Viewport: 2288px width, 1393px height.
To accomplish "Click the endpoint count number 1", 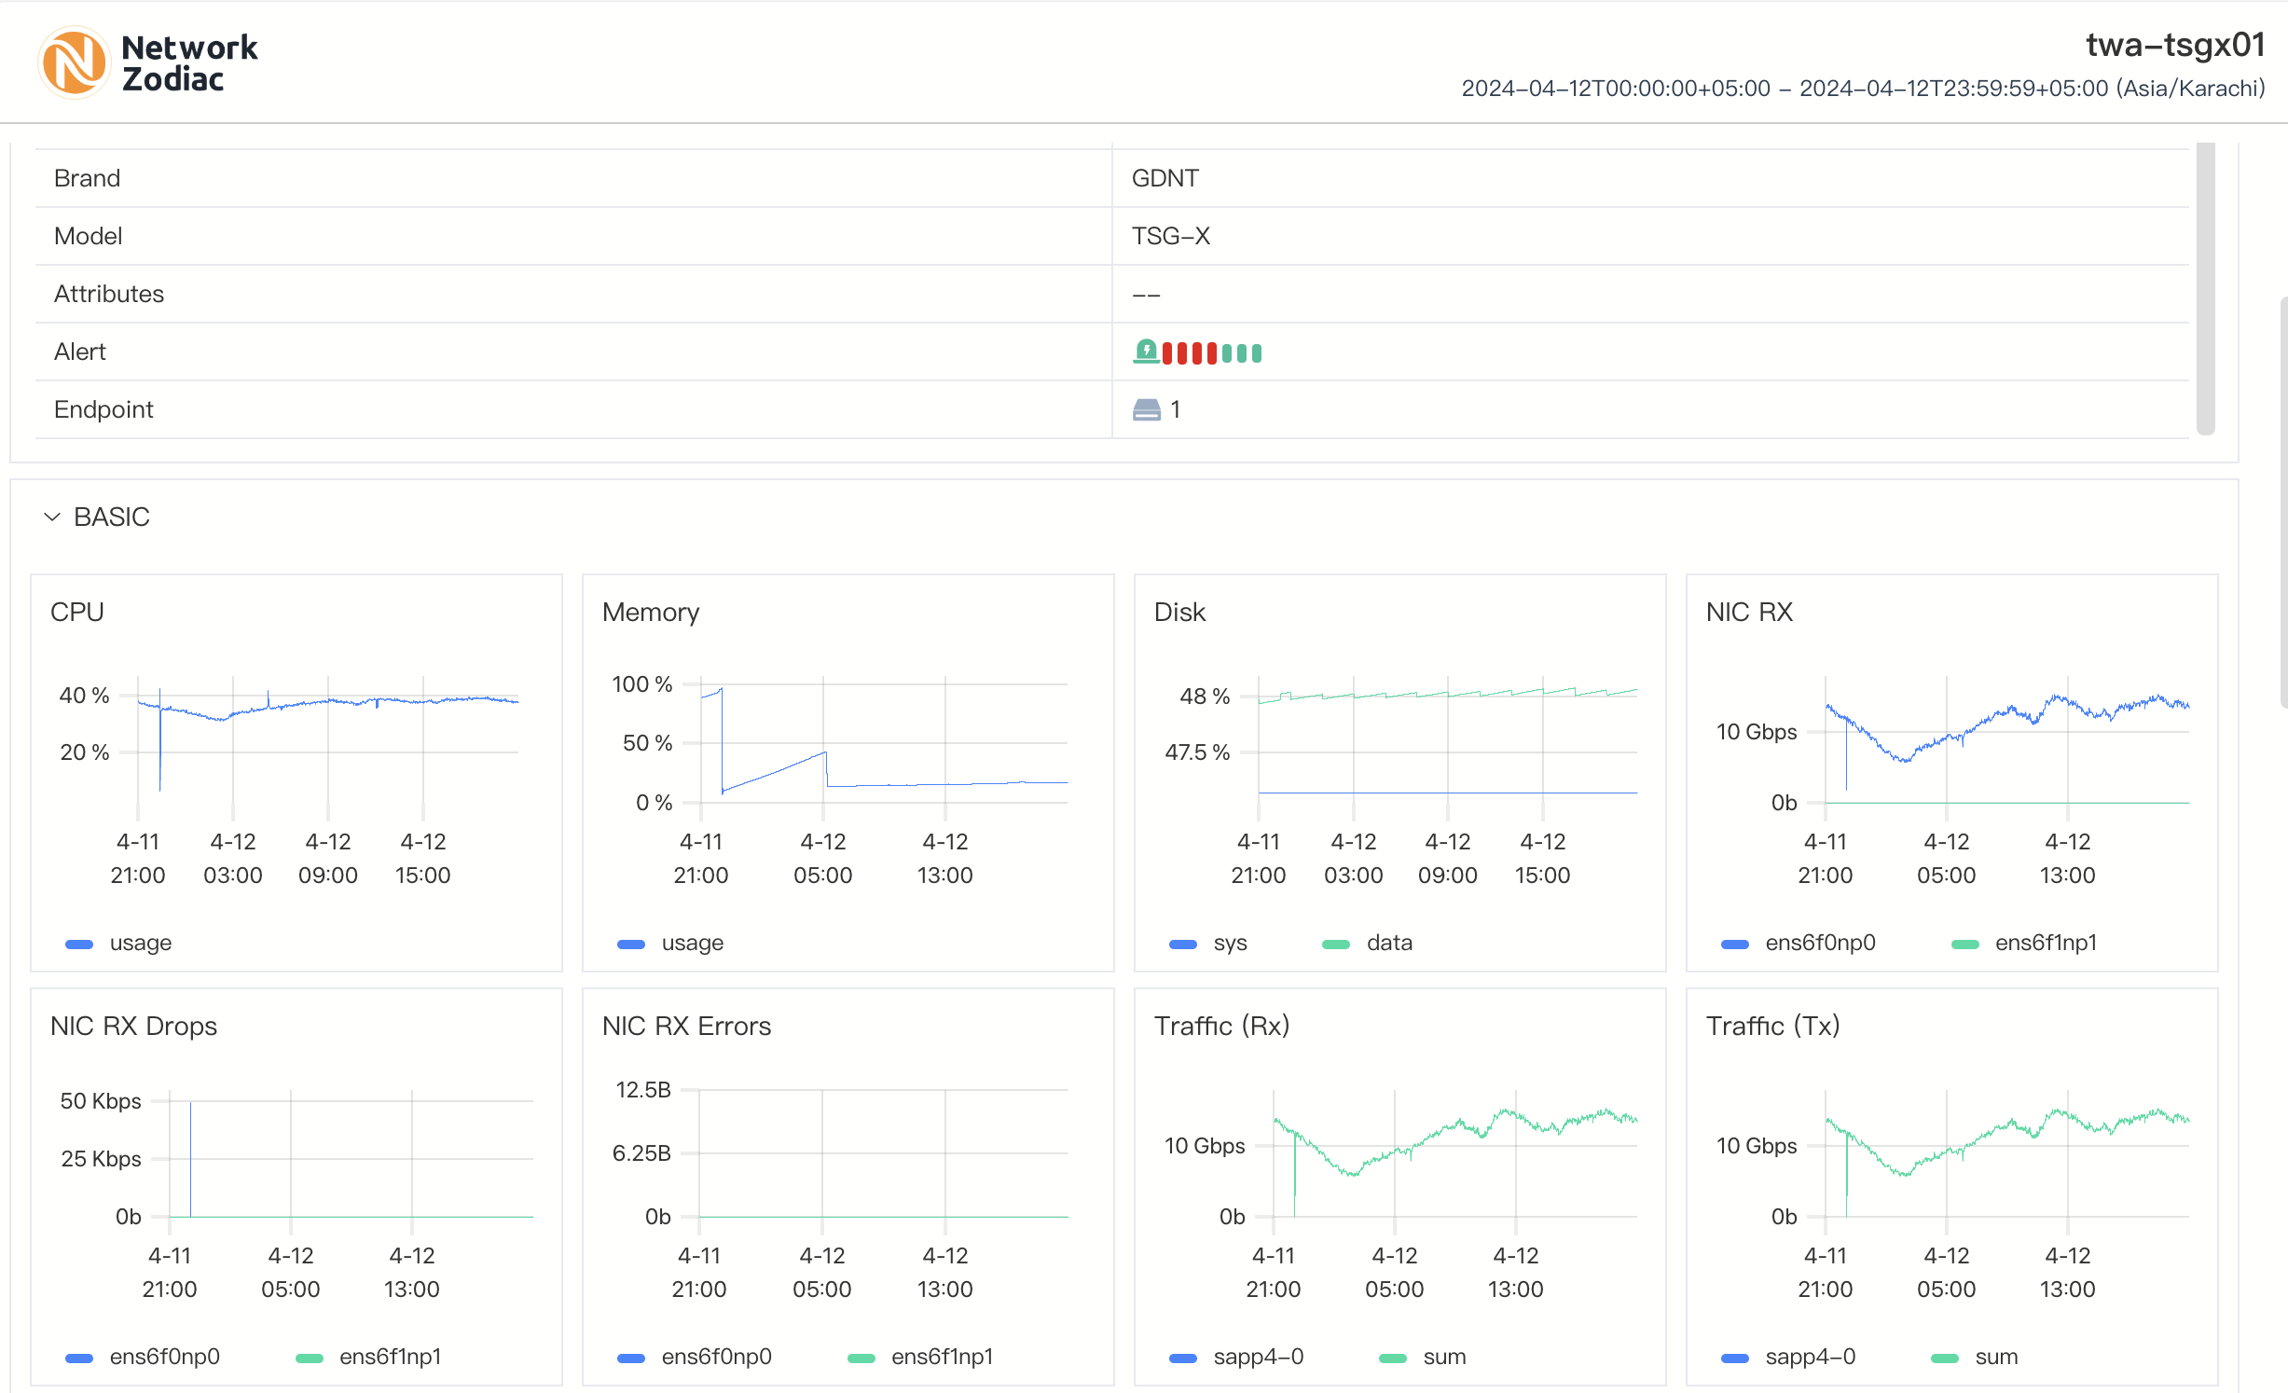I will 1176,410.
